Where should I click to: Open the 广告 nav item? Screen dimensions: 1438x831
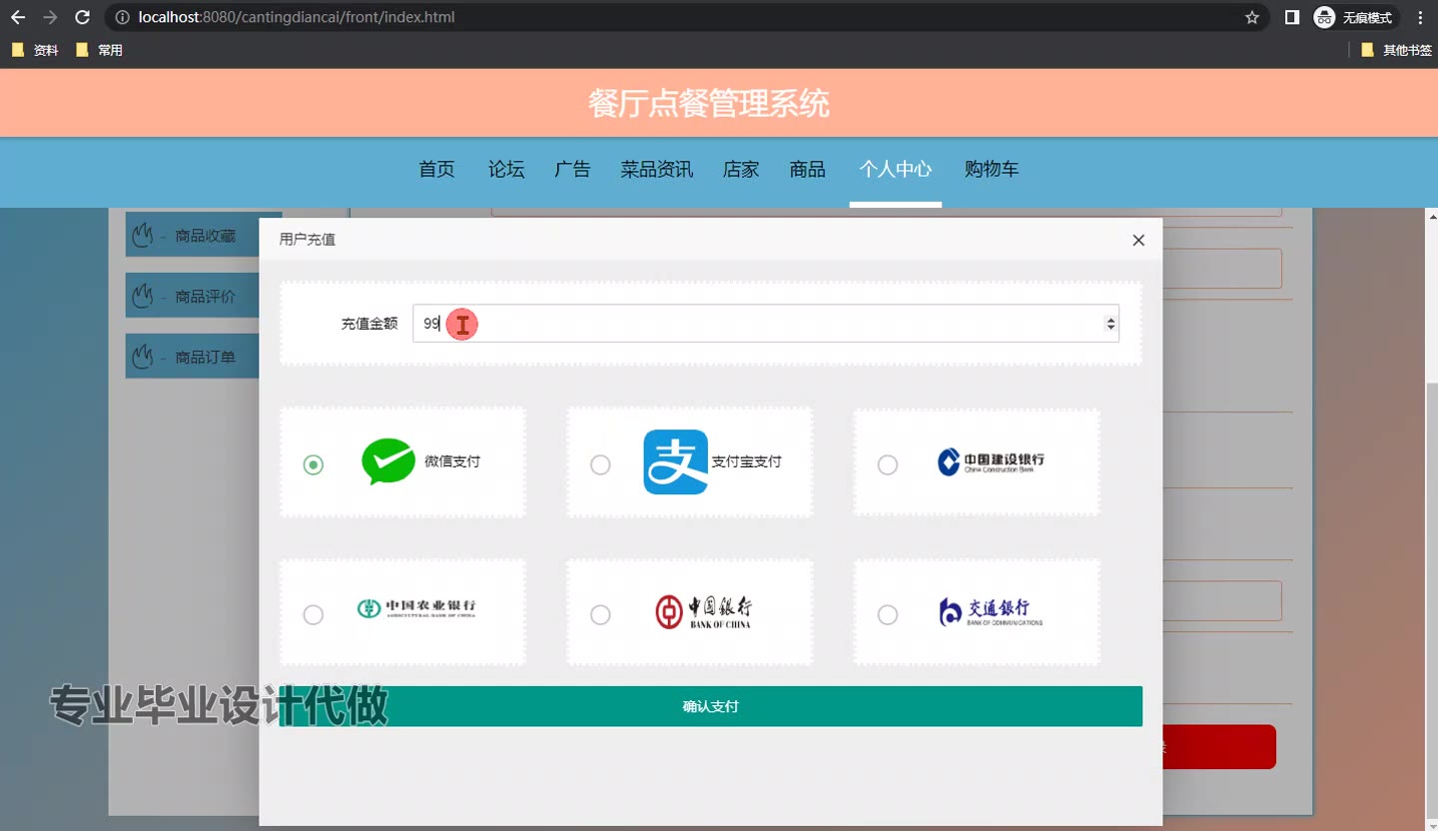[572, 169]
